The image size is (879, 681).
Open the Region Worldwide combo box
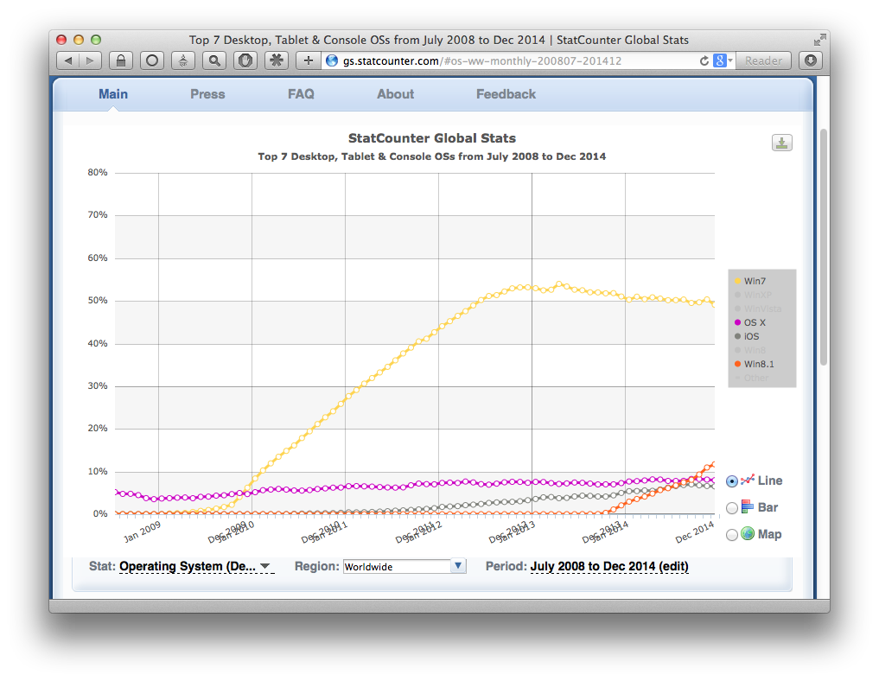pos(404,566)
